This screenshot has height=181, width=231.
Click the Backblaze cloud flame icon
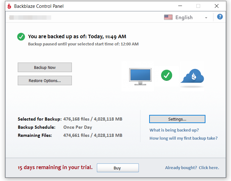(192, 76)
